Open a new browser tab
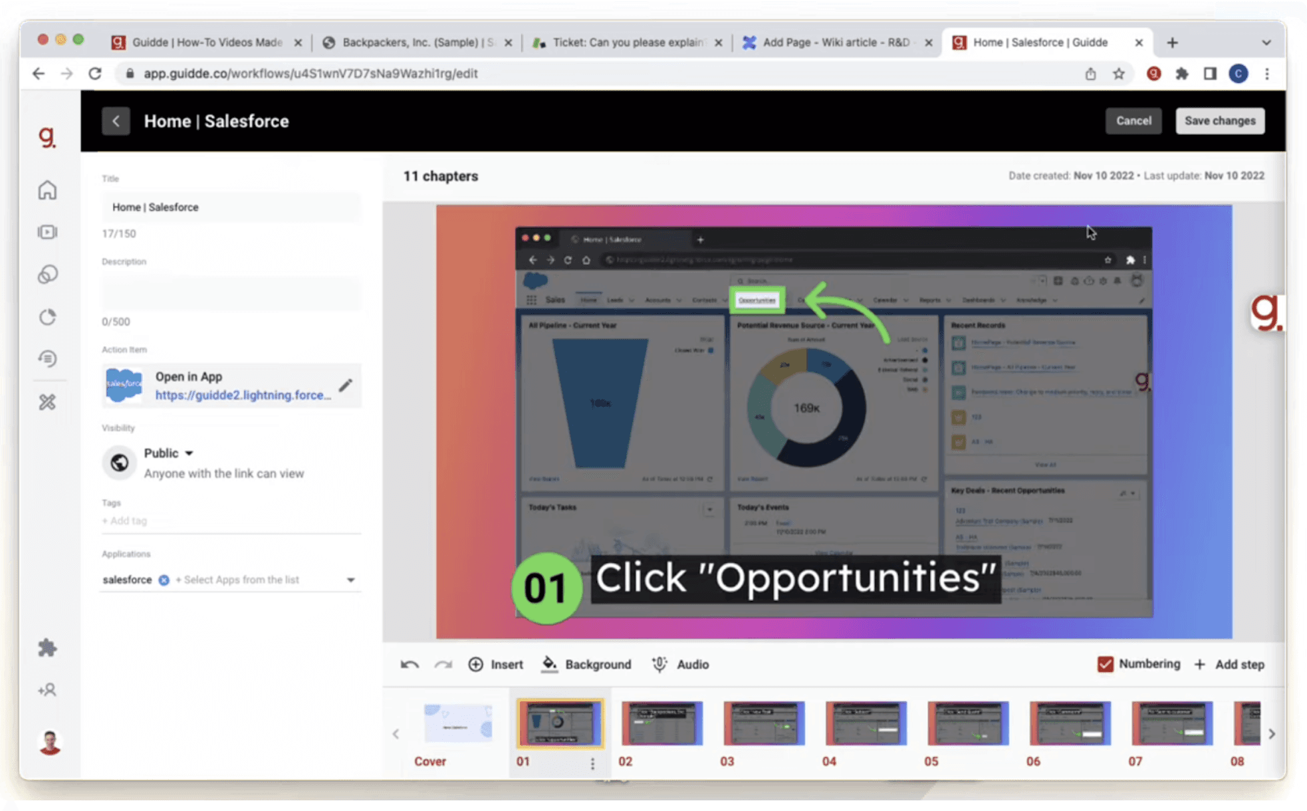1307x811 pixels. tap(1172, 43)
